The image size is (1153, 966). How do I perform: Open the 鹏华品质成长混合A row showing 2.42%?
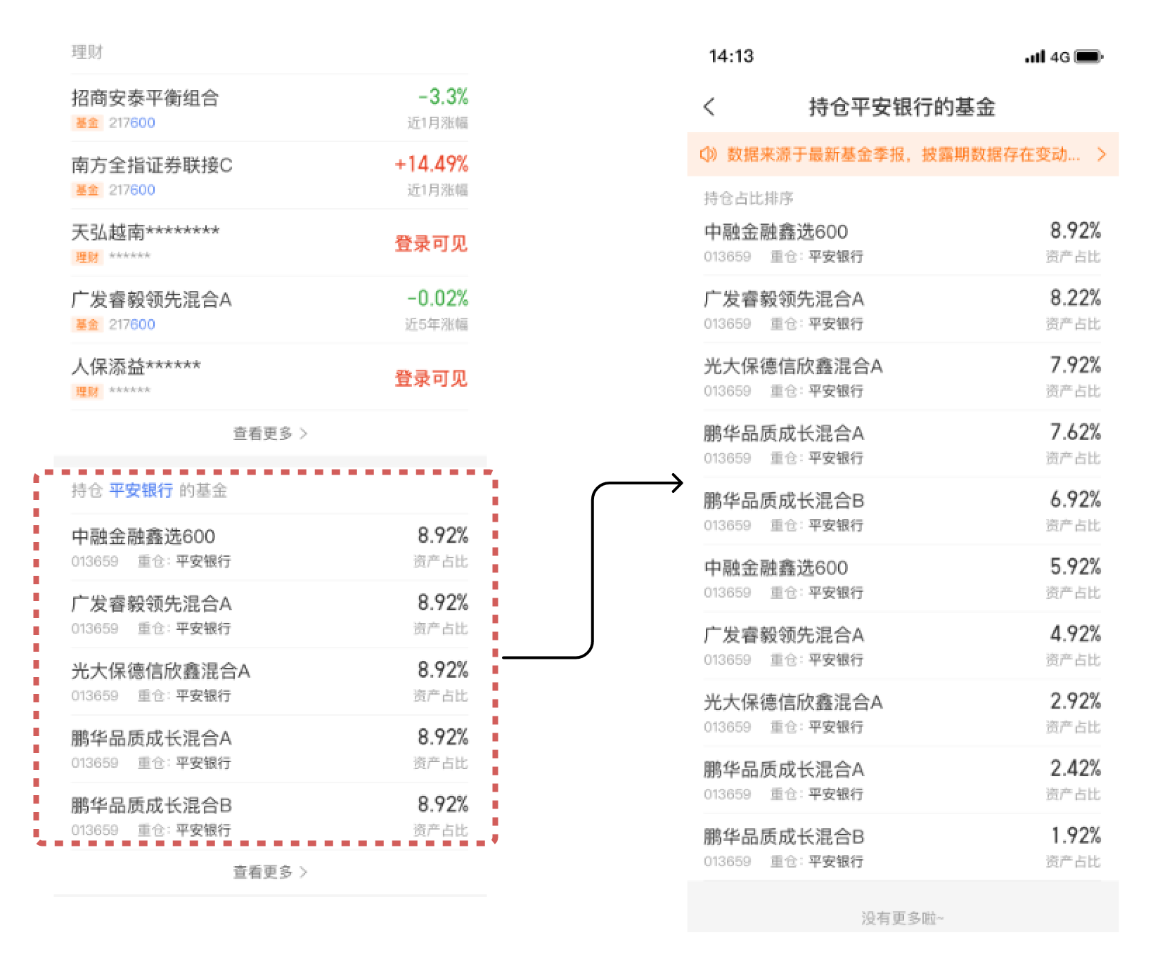coord(902,780)
